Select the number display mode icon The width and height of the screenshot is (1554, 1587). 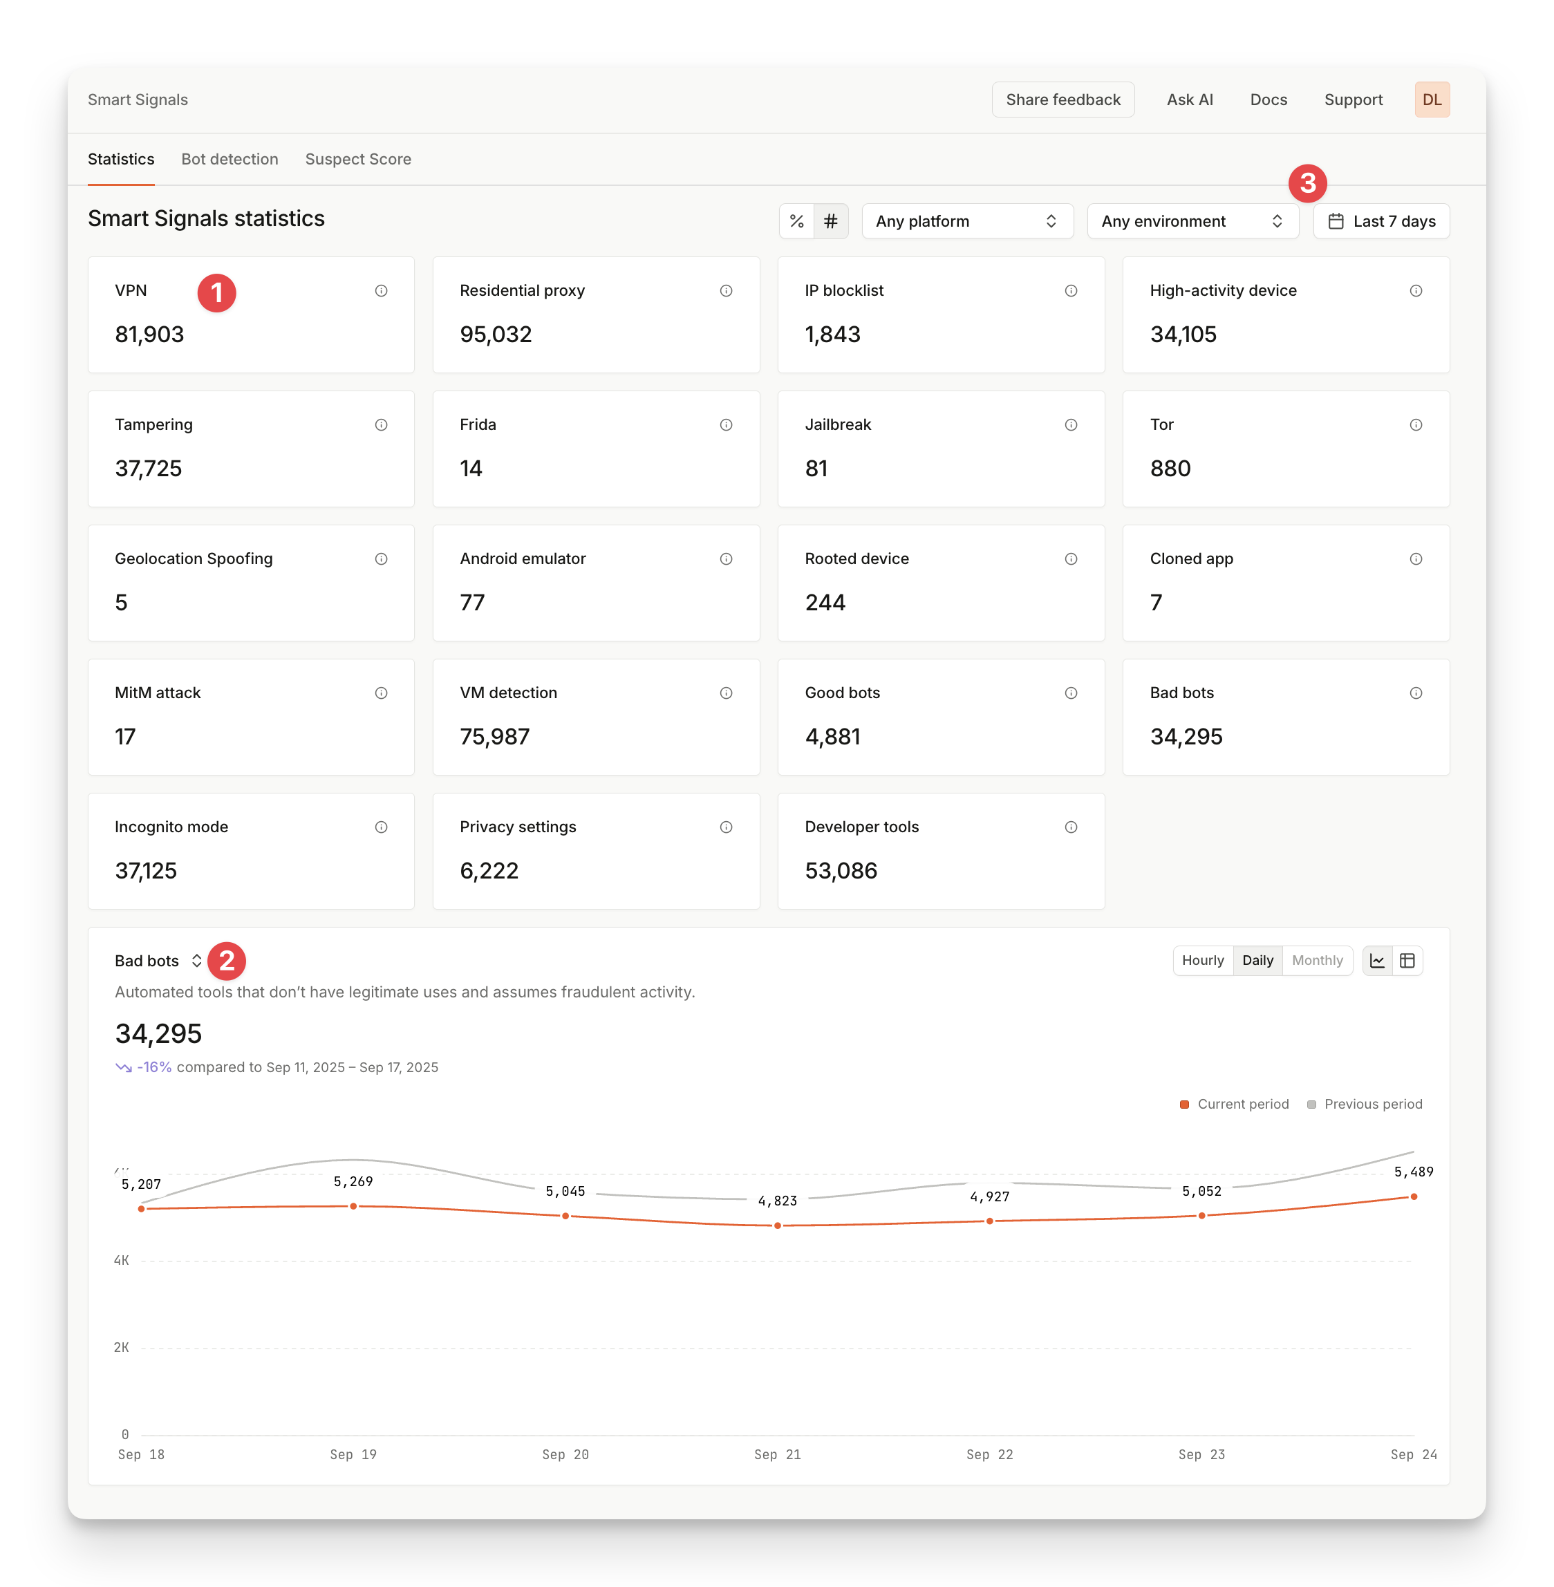click(x=832, y=220)
